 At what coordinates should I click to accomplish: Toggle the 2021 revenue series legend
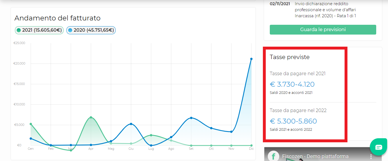click(39, 30)
